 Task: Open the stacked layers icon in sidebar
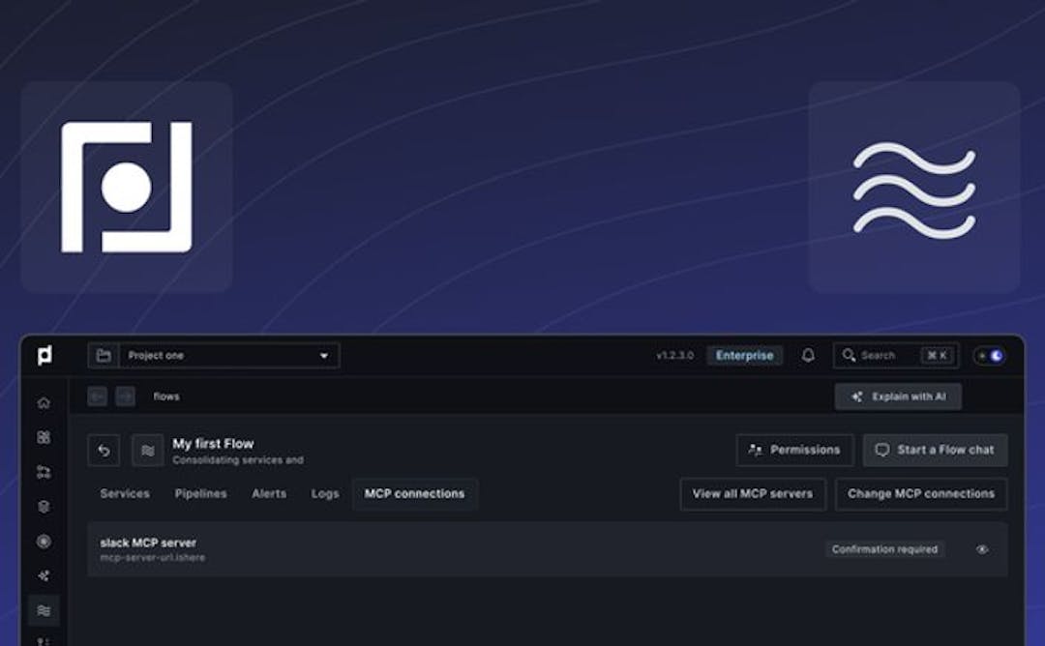pos(44,507)
